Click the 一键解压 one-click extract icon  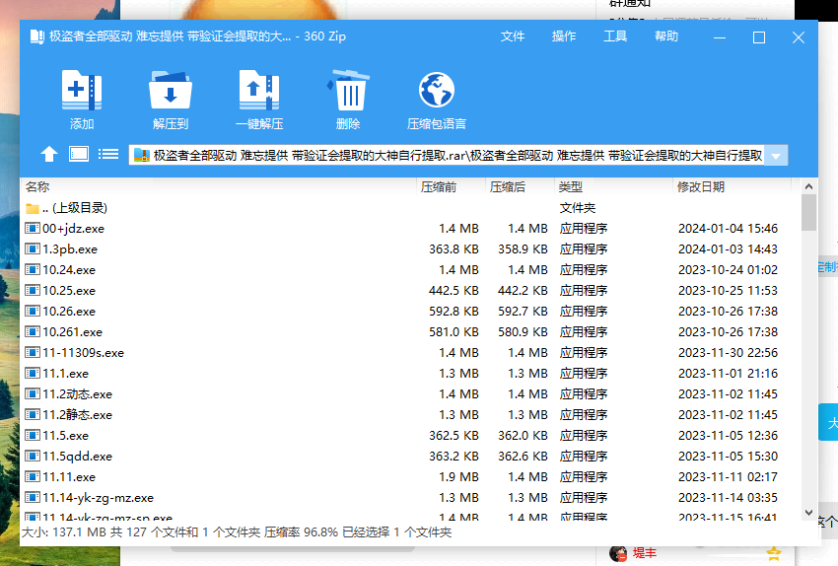pyautogui.click(x=259, y=90)
